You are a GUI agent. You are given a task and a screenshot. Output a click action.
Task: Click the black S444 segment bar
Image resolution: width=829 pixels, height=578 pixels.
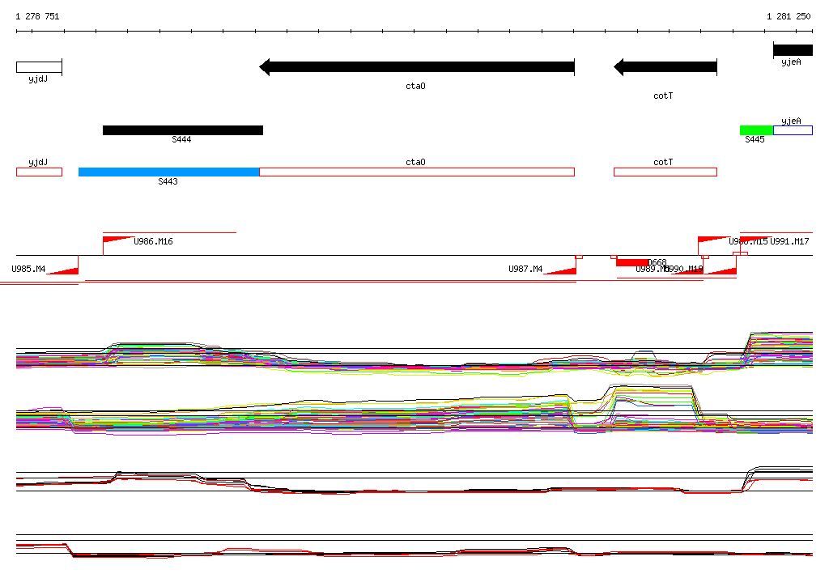pos(182,130)
